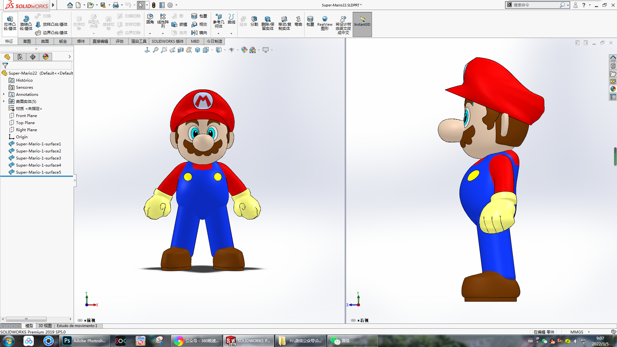Click the Zoom to Fit view icon
The image size is (617, 347).
tap(156, 50)
